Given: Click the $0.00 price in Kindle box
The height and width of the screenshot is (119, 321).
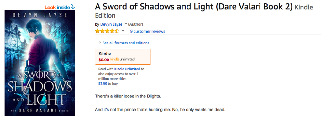Looking at the screenshot, I should [x=104, y=60].
